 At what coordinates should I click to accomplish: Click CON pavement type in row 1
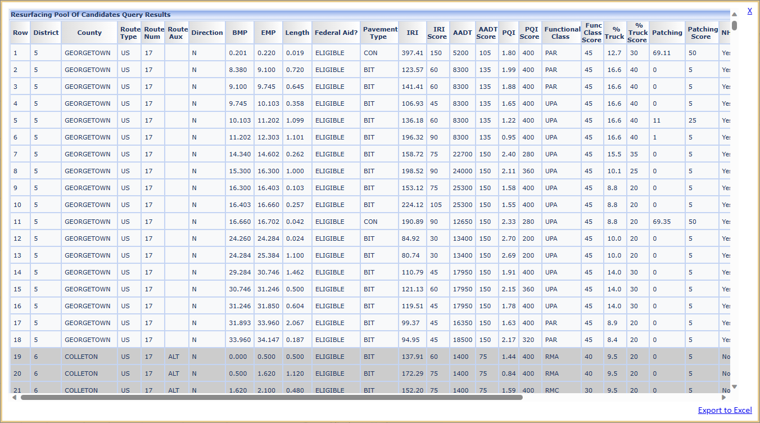point(370,53)
